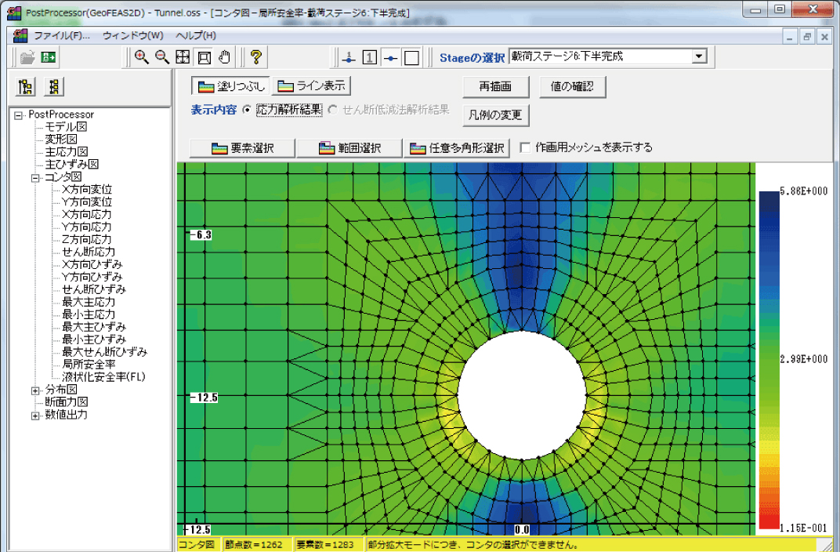Click the expand tree icon in left panel
This screenshot has width=840, height=552.
(x=25, y=86)
